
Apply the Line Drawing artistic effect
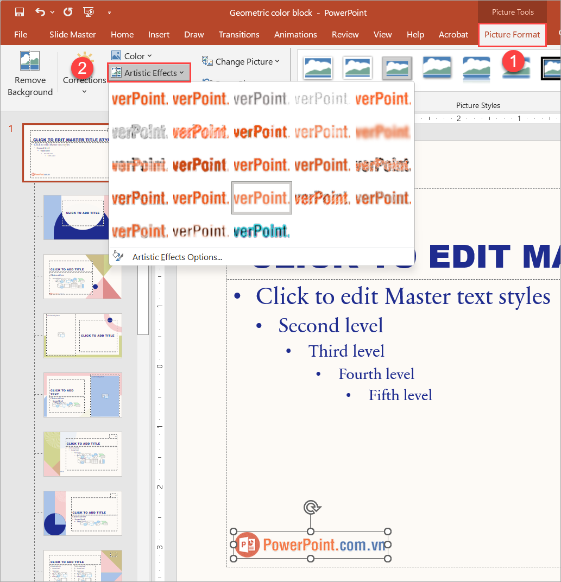[383, 99]
